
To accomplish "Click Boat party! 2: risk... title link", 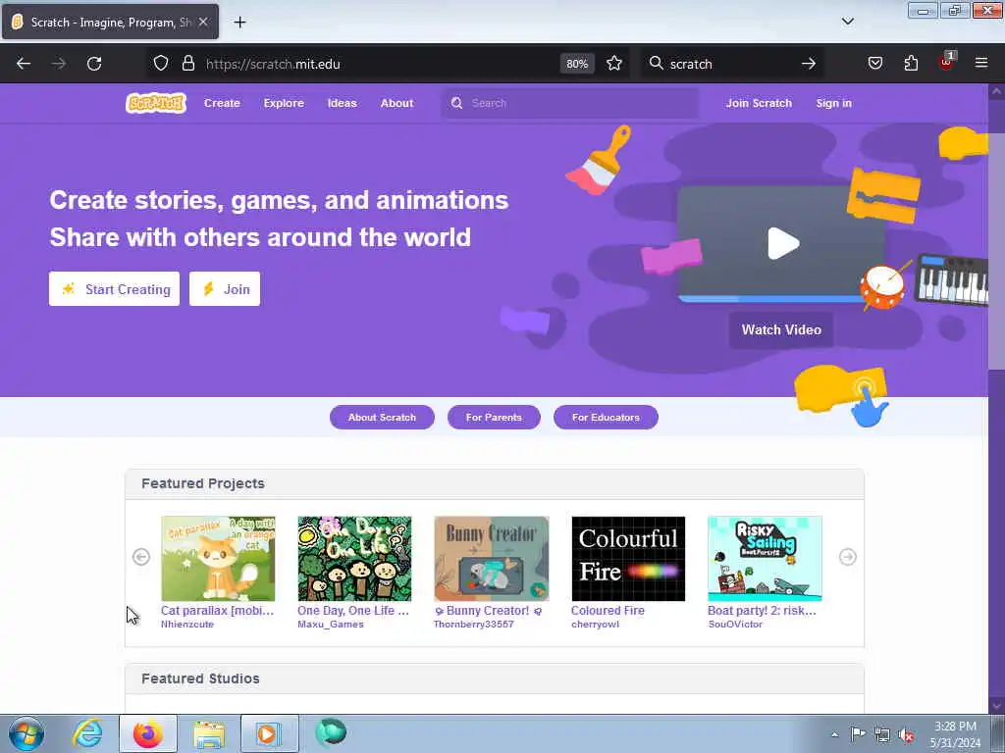I will [762, 611].
